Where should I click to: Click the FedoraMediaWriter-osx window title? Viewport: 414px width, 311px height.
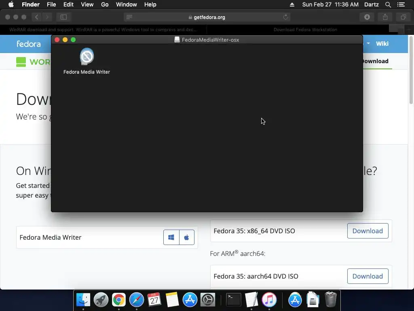coord(210,40)
